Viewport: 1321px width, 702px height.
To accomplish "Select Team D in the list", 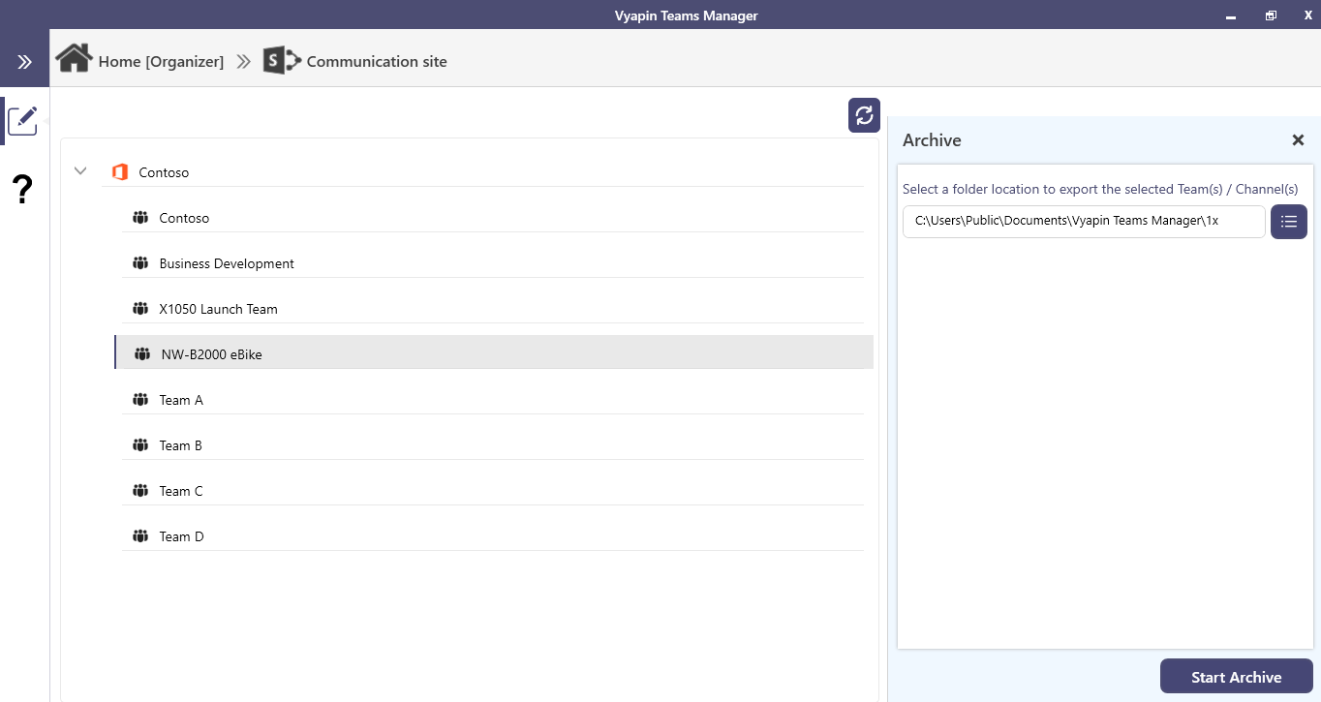I will tap(492, 536).
